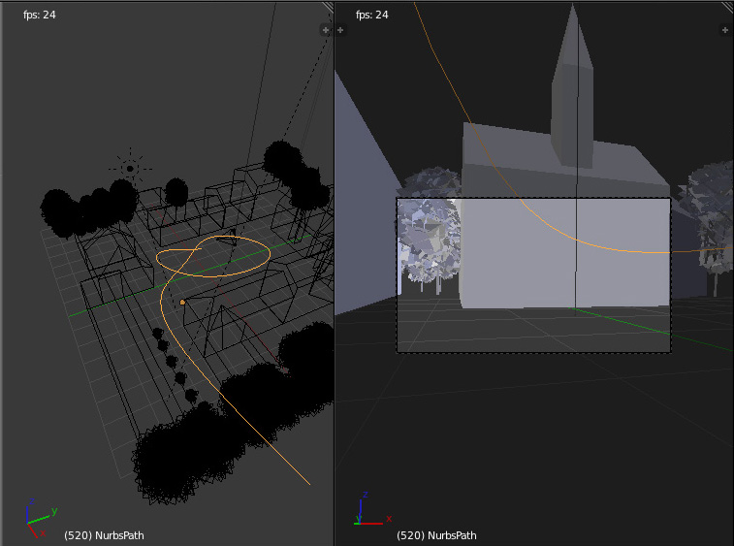Open the right viewport's tool shelf plus icon
734x546 pixels.
click(x=340, y=30)
